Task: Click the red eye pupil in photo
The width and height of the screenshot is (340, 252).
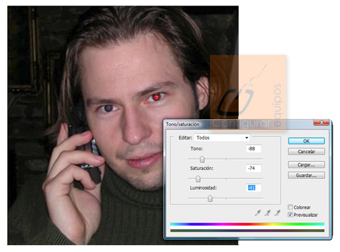Action: (x=156, y=98)
